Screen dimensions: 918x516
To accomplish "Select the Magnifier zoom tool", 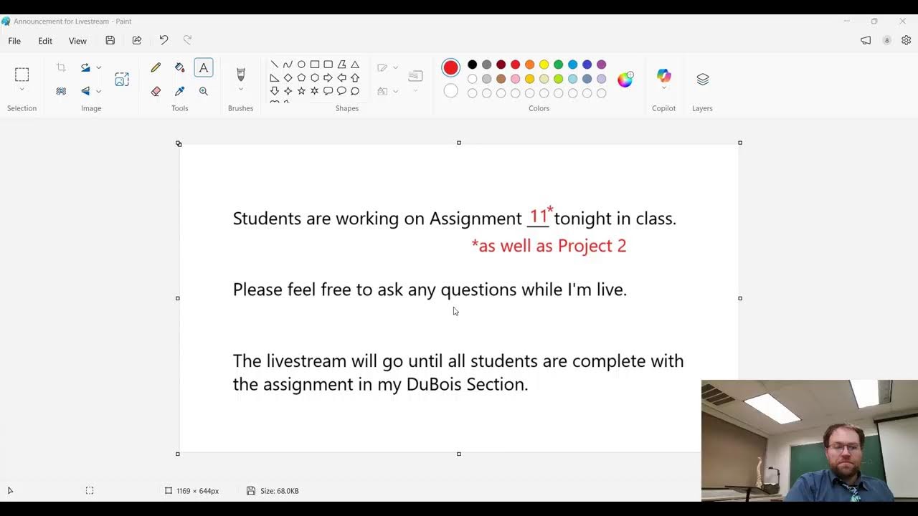I will click(x=204, y=91).
